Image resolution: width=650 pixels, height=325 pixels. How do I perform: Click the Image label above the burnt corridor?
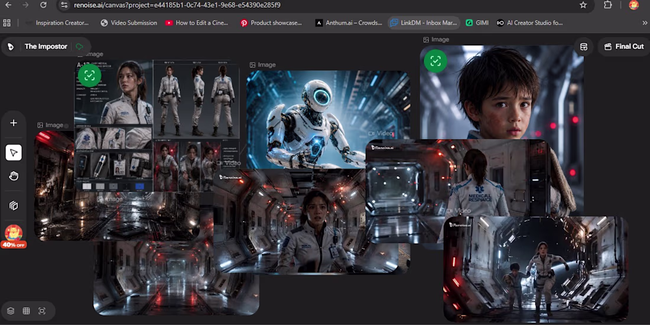[50, 125]
